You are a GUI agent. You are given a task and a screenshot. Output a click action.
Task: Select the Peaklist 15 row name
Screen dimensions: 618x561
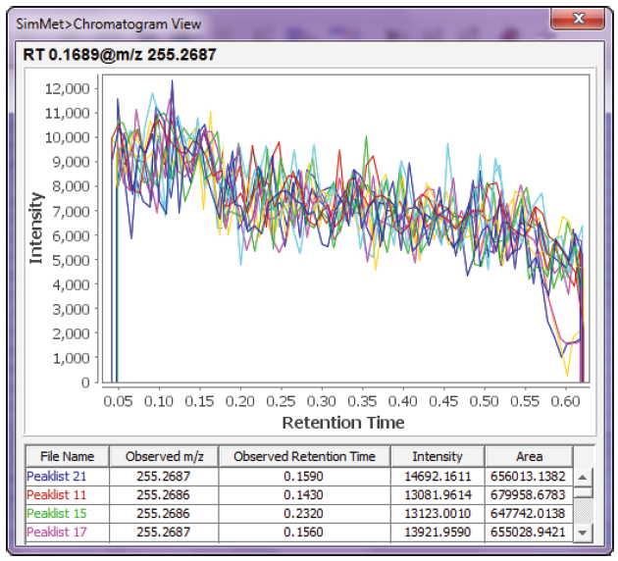56,513
